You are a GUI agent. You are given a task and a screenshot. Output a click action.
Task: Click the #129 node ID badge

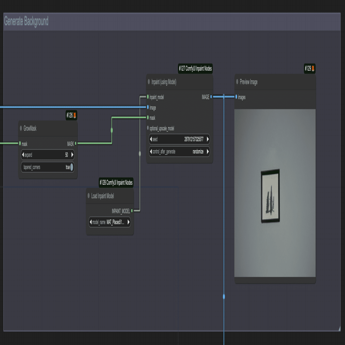tap(310, 69)
